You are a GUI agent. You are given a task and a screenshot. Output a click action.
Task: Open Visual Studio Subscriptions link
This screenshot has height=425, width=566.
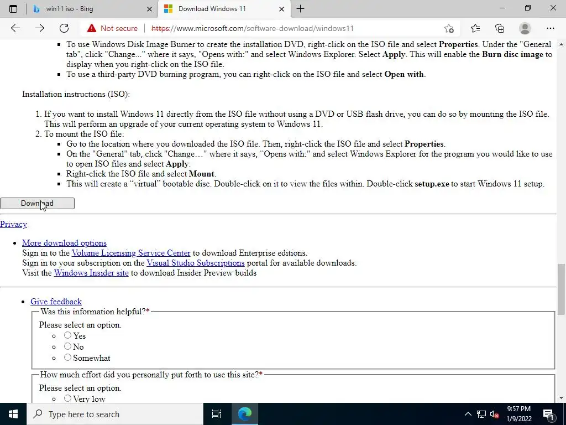click(x=196, y=263)
